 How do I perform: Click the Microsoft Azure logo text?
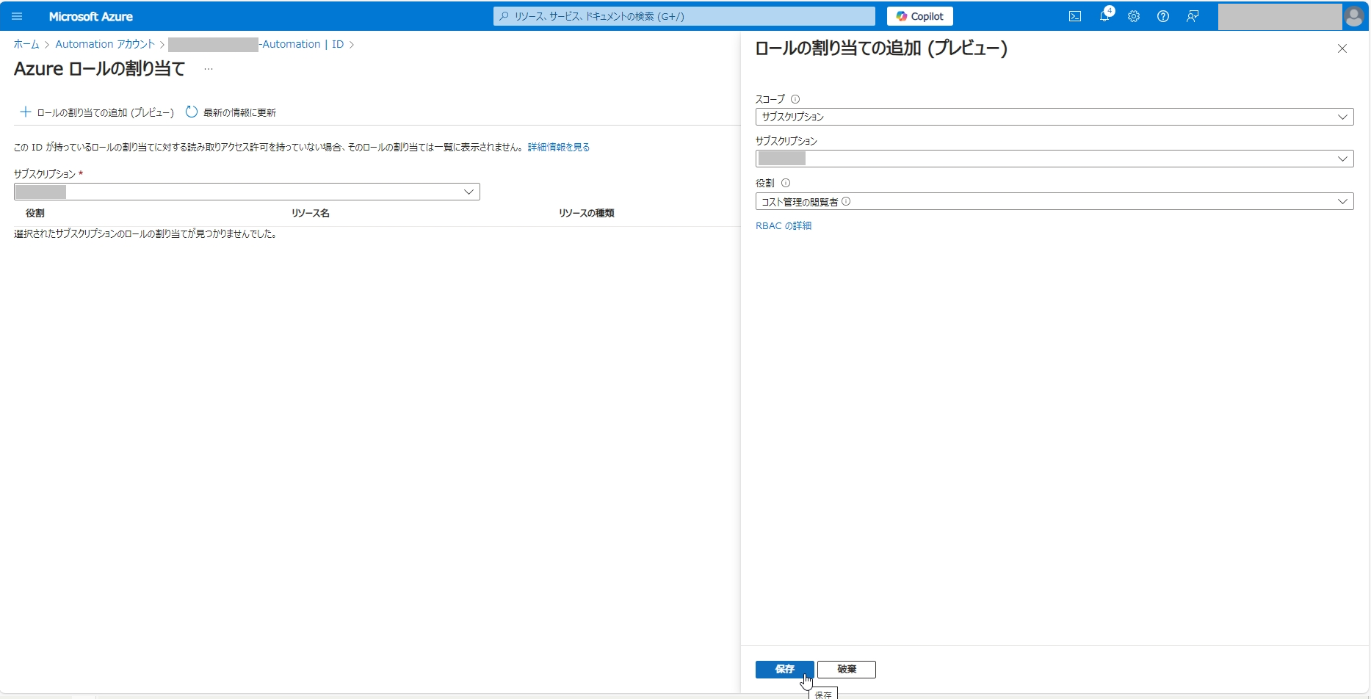coord(91,16)
